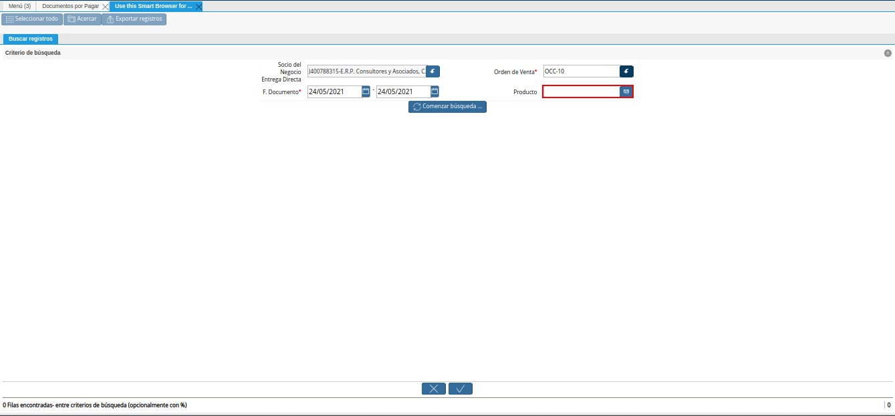This screenshot has width=895, height=416.
Task: Select the Use this Smart Browser tab
Action: 153,6
